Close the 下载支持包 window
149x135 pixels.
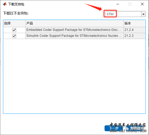(142, 4)
